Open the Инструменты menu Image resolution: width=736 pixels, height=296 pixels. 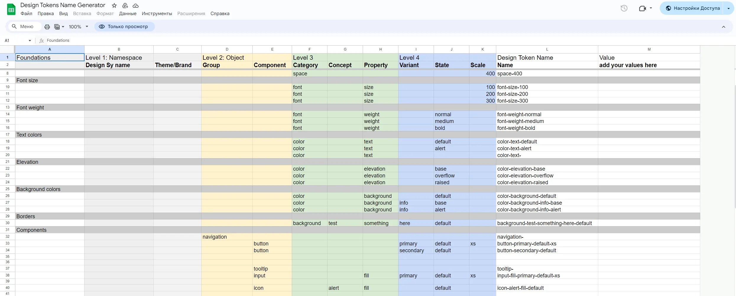(x=157, y=14)
